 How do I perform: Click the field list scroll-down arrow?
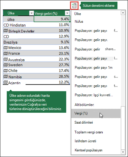point(123,152)
